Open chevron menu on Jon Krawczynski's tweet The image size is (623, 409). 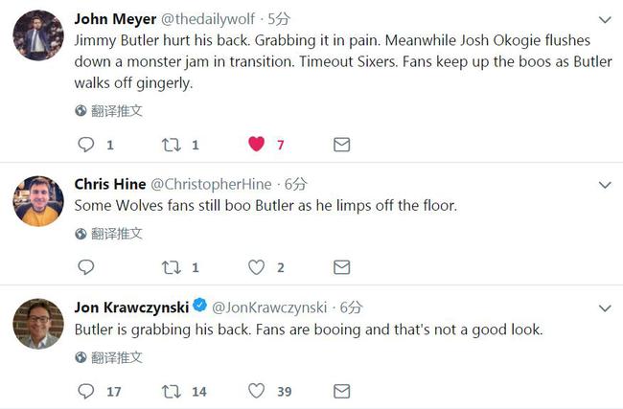pyautogui.click(x=605, y=307)
